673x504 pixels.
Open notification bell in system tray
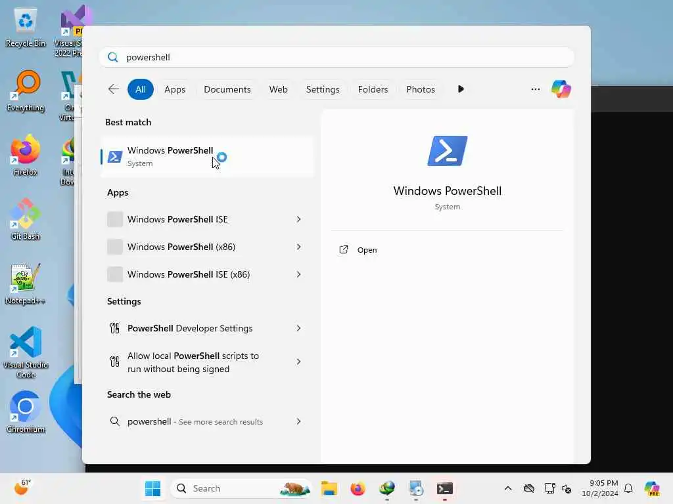(x=628, y=488)
